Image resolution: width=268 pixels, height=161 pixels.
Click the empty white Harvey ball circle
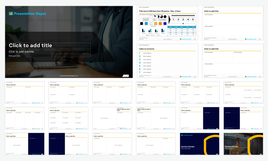coord(151,17)
